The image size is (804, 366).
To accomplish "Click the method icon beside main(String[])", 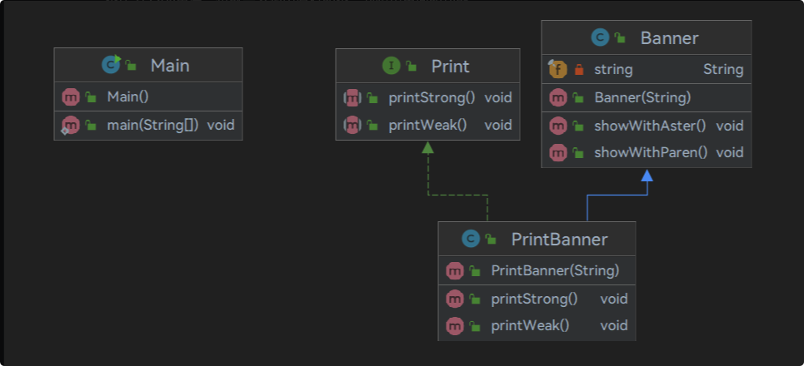I will (70, 125).
